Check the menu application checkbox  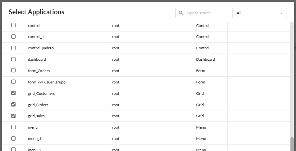point(14,127)
